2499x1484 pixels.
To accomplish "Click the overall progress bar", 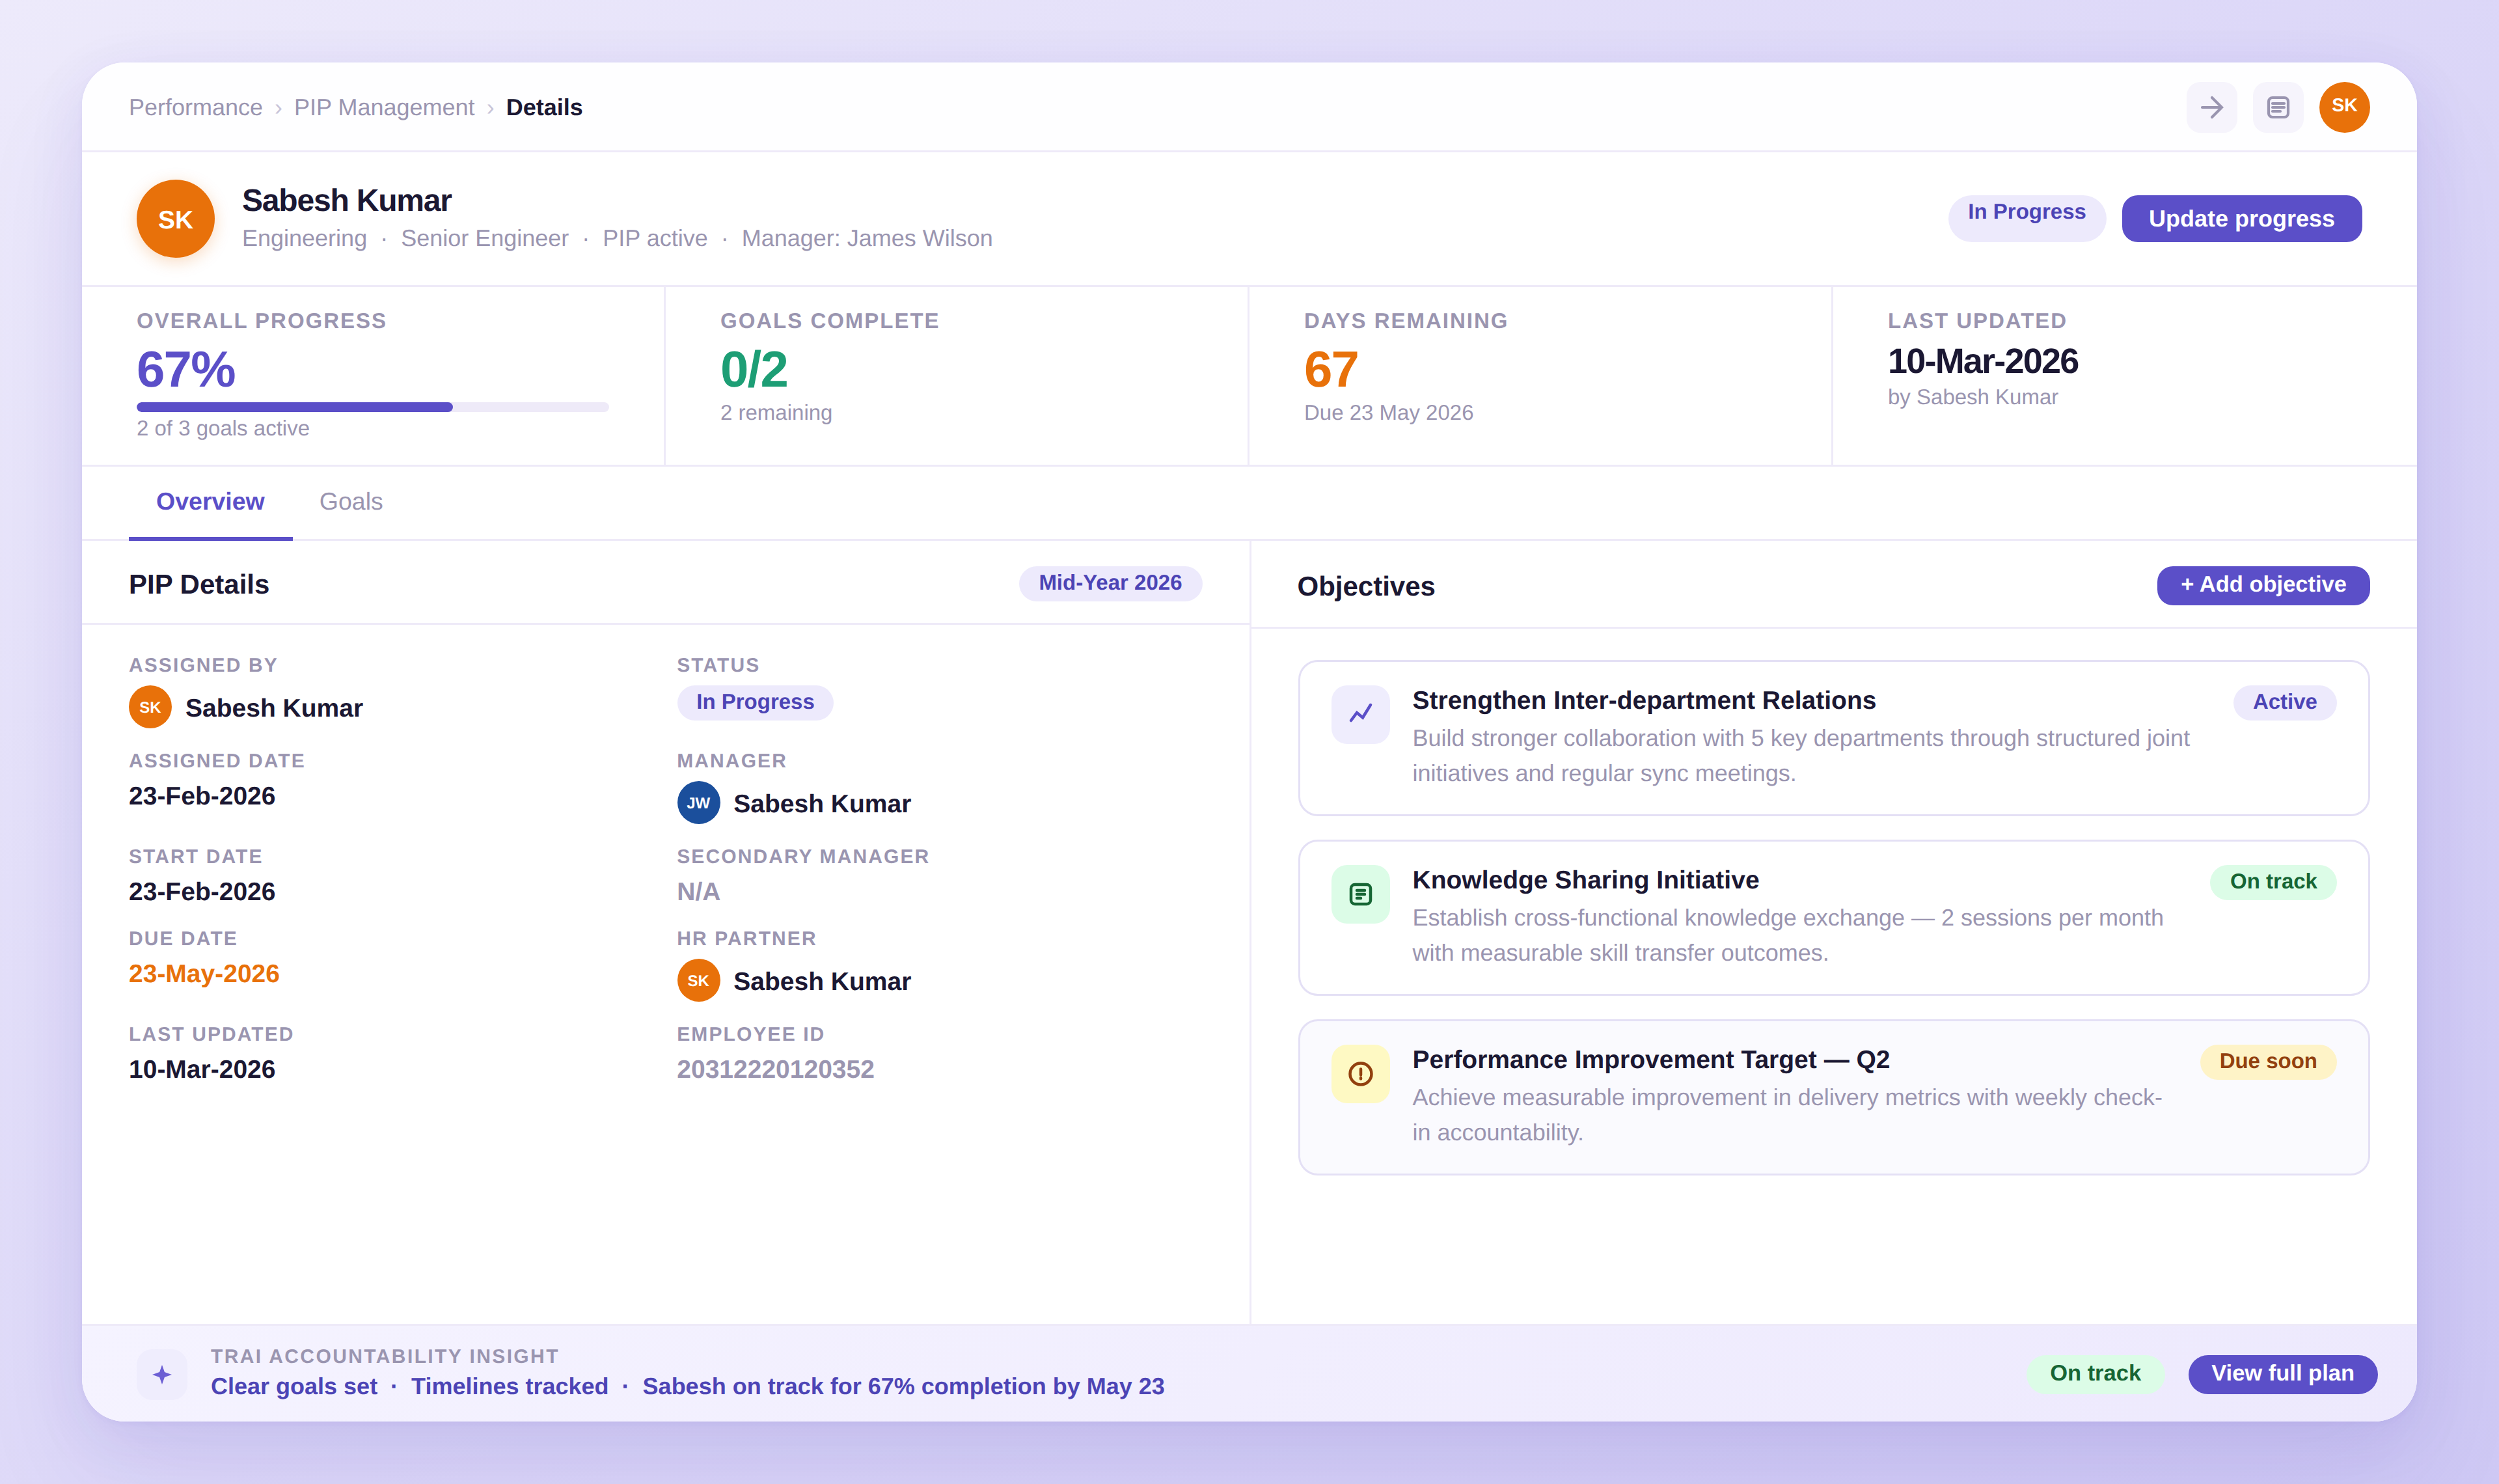I will click(372, 407).
